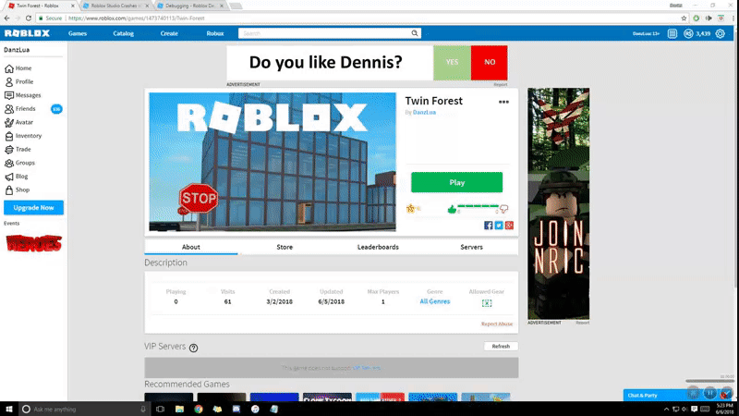739x416 pixels.
Task: Share the game on Twitter
Action: [499, 226]
